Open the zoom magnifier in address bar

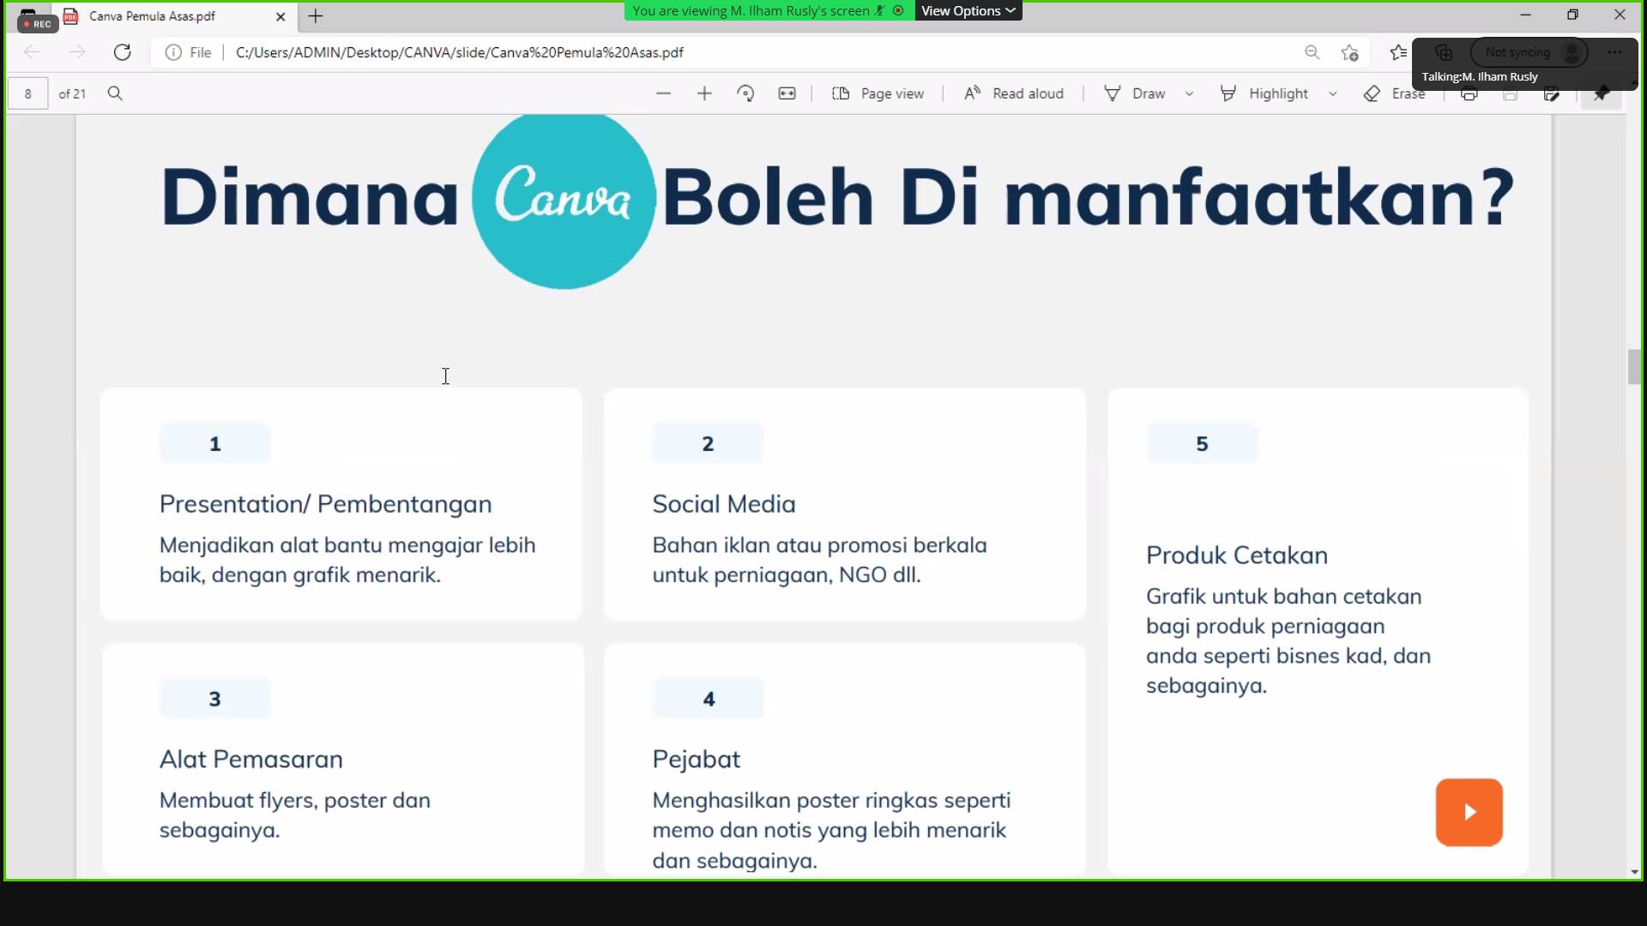[1312, 52]
